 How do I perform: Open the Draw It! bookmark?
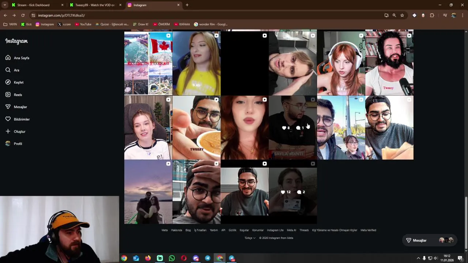pos(140,24)
